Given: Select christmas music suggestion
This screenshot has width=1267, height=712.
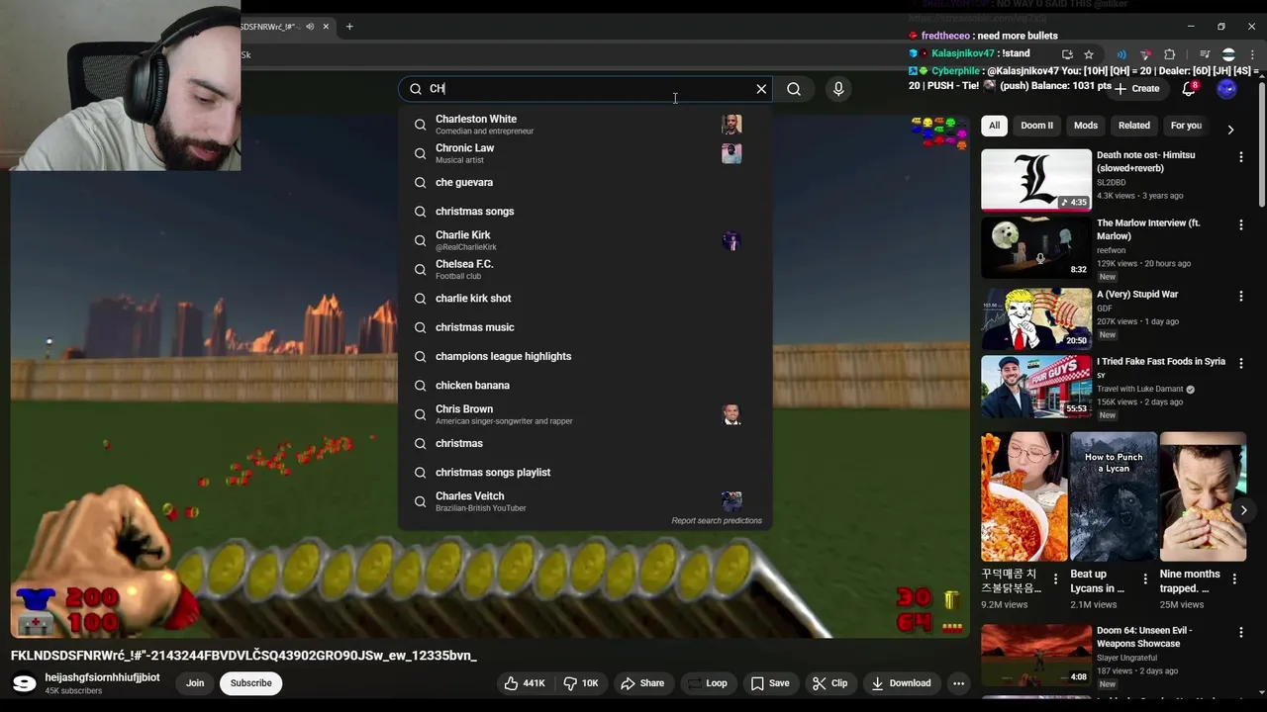Looking at the screenshot, I should [585, 327].
